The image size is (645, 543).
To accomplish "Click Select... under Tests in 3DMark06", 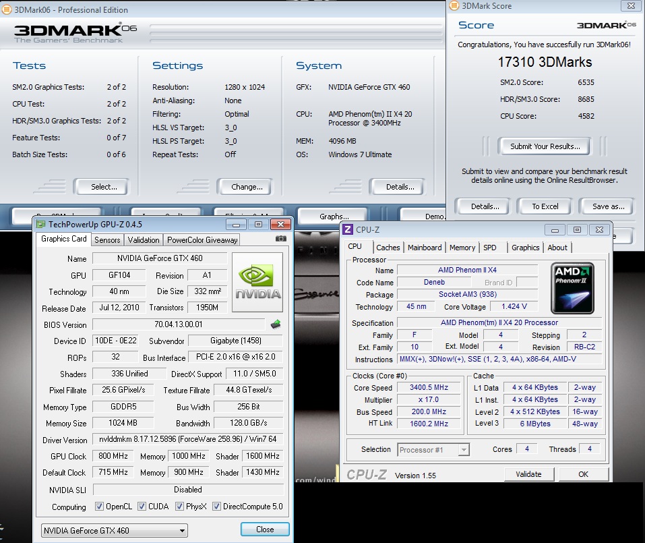I will tap(102, 187).
